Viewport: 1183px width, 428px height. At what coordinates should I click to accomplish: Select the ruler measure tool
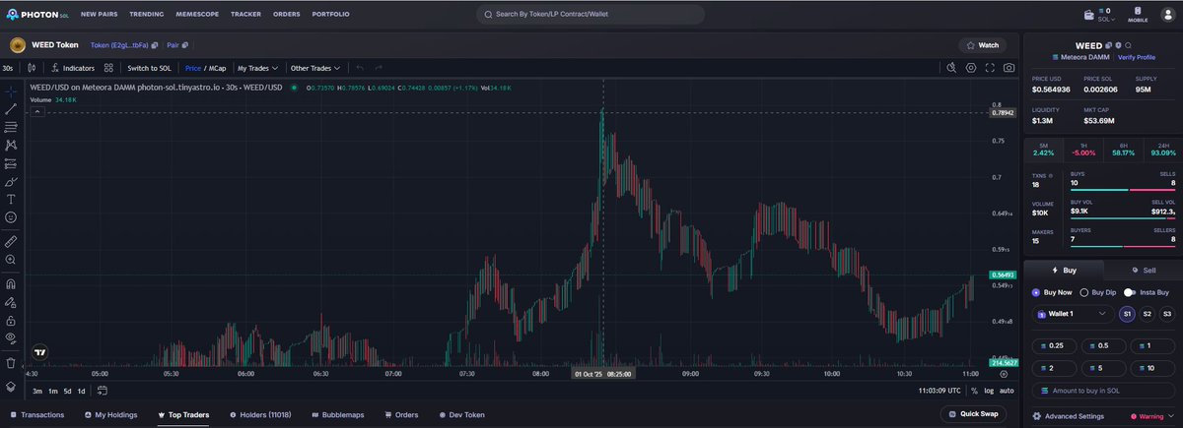pos(11,240)
